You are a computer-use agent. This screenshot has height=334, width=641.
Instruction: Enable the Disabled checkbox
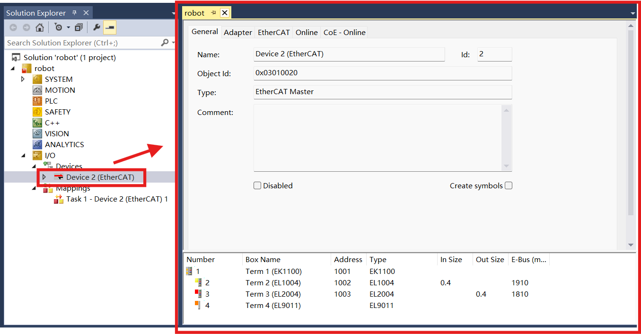[257, 185]
